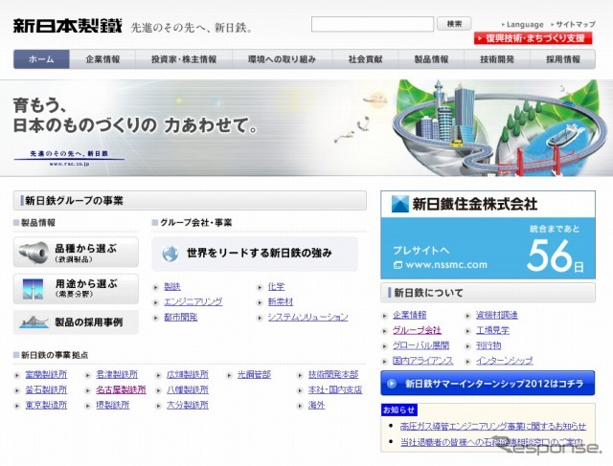Screen dimensions: 613x466
Task: Open the グローバル展開 link
Action: point(420,345)
